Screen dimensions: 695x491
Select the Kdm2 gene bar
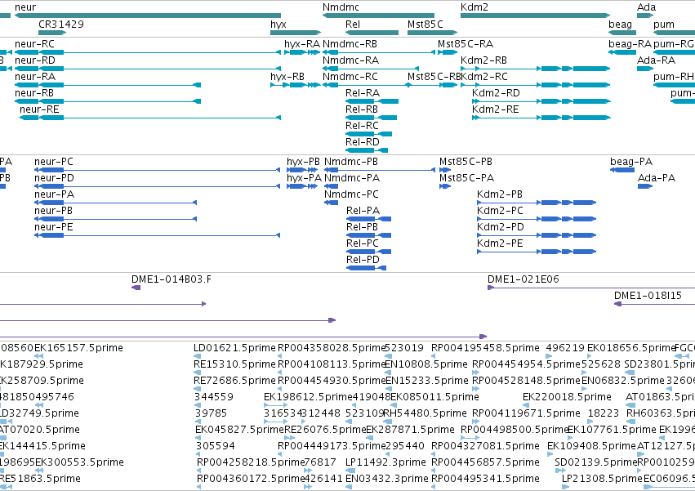(536, 16)
